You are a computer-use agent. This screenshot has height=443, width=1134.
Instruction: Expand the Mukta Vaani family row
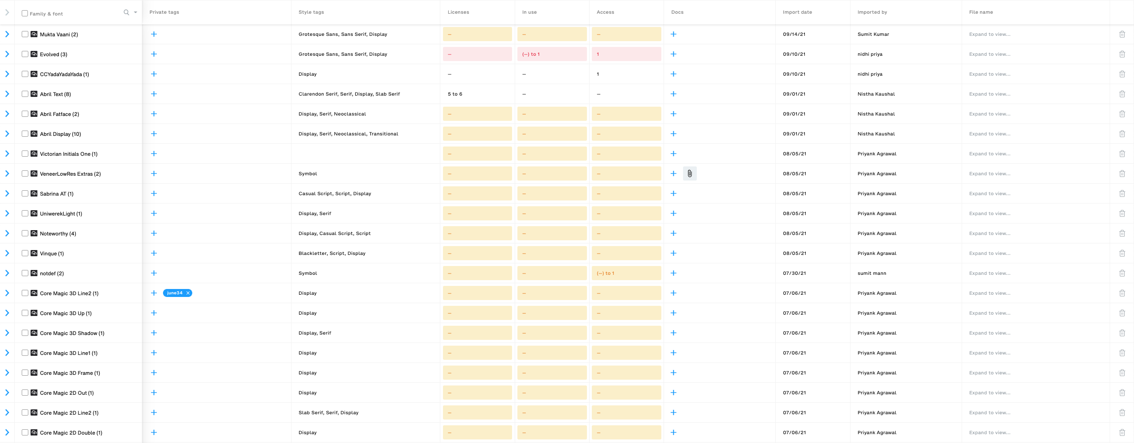7,34
